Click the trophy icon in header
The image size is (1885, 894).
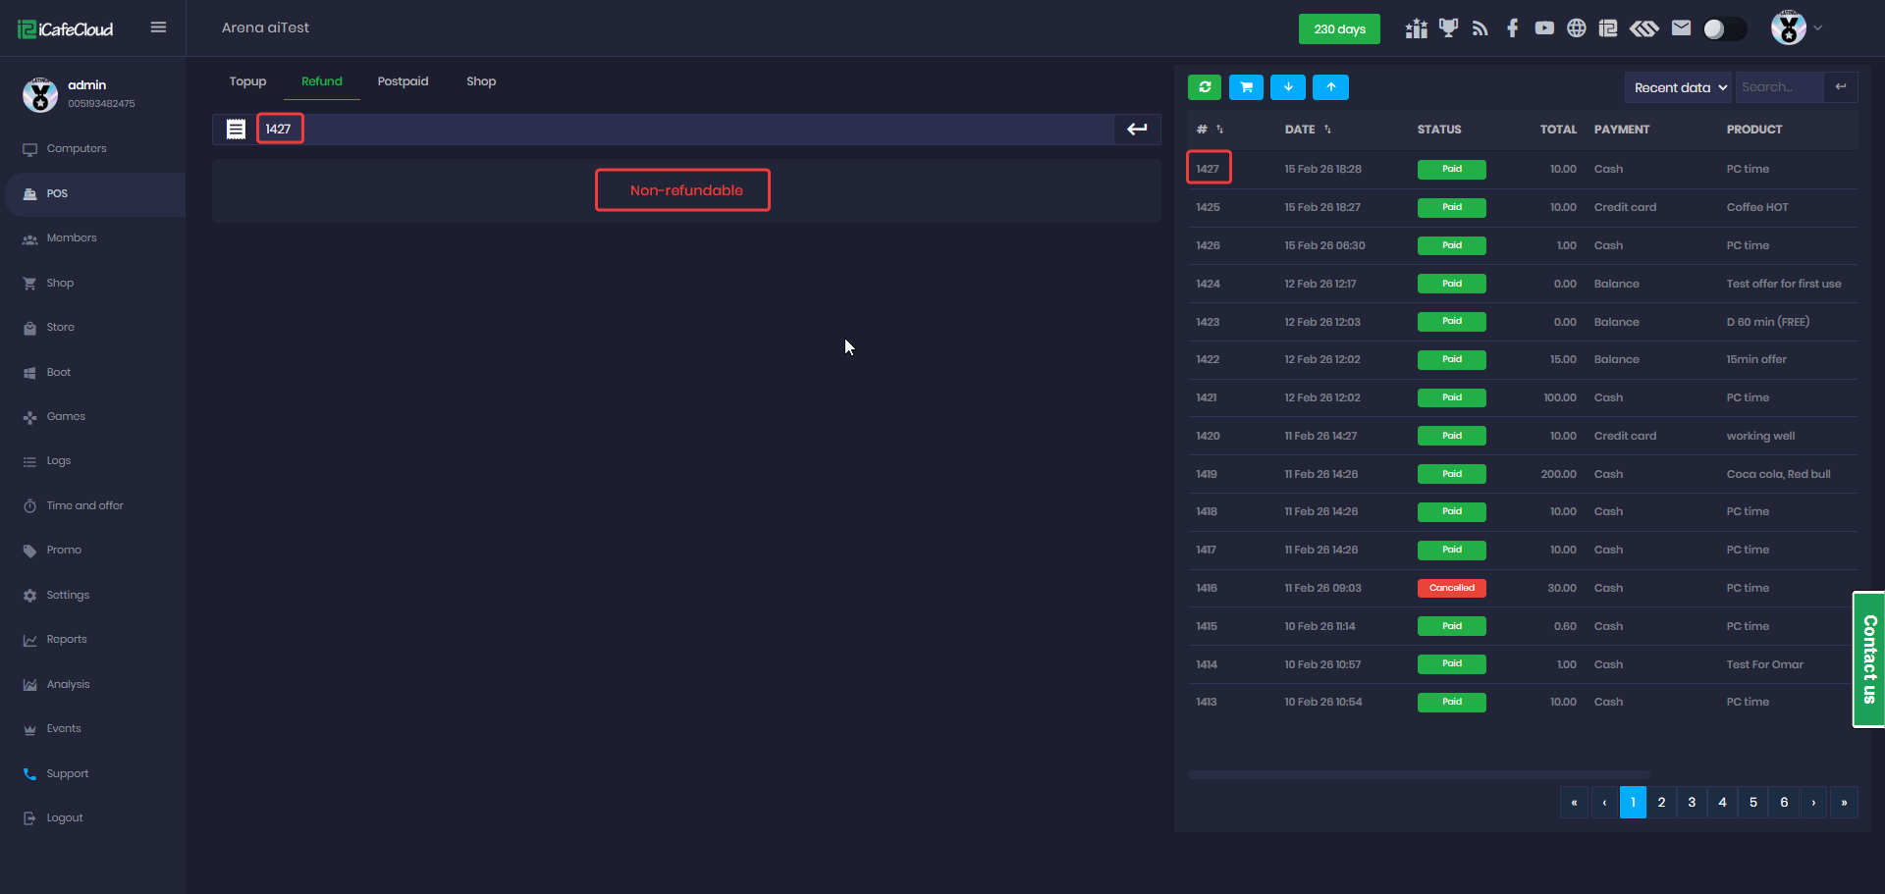(1448, 28)
